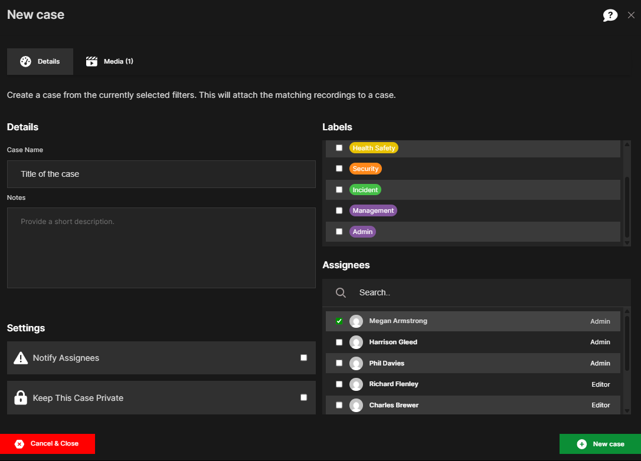Uncheck Megan Armstrong assignee checkbox
The image size is (641, 461).
339,321
